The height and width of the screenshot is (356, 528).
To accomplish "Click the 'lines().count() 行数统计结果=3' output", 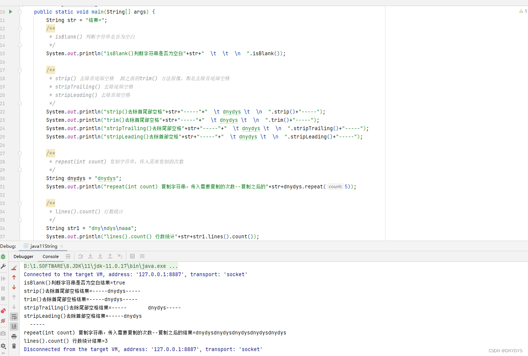I will pos(66,341).
